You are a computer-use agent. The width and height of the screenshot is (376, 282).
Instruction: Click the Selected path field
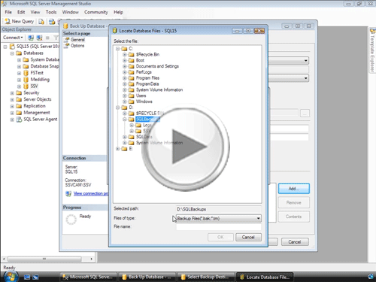click(218, 209)
